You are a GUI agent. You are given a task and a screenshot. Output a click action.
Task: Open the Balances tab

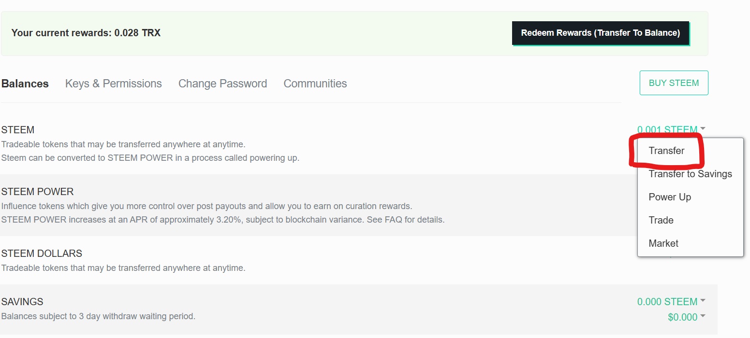25,84
